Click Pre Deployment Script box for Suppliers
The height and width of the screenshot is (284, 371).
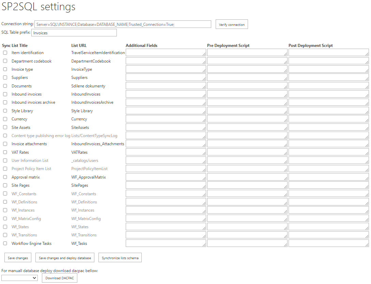point(247,78)
